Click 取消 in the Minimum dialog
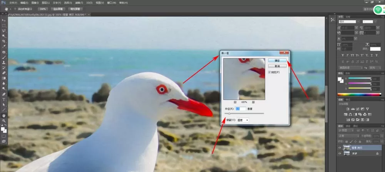This screenshot has width=385, height=172. click(277, 66)
